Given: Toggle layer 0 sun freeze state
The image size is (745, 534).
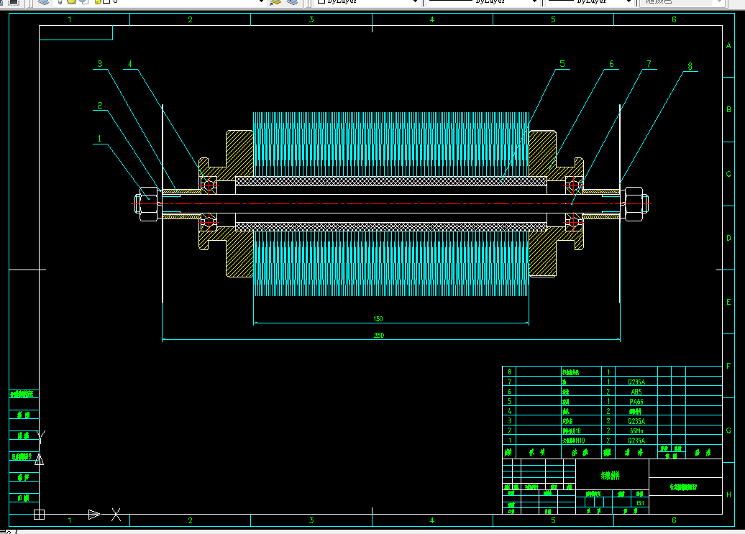Looking at the screenshot, I should coord(71,1).
